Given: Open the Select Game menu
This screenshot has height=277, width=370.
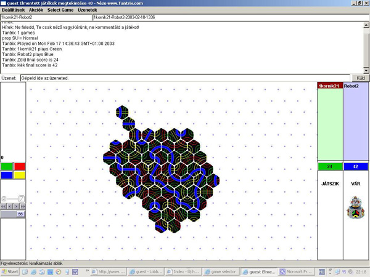Looking at the screenshot, I should [x=60, y=10].
